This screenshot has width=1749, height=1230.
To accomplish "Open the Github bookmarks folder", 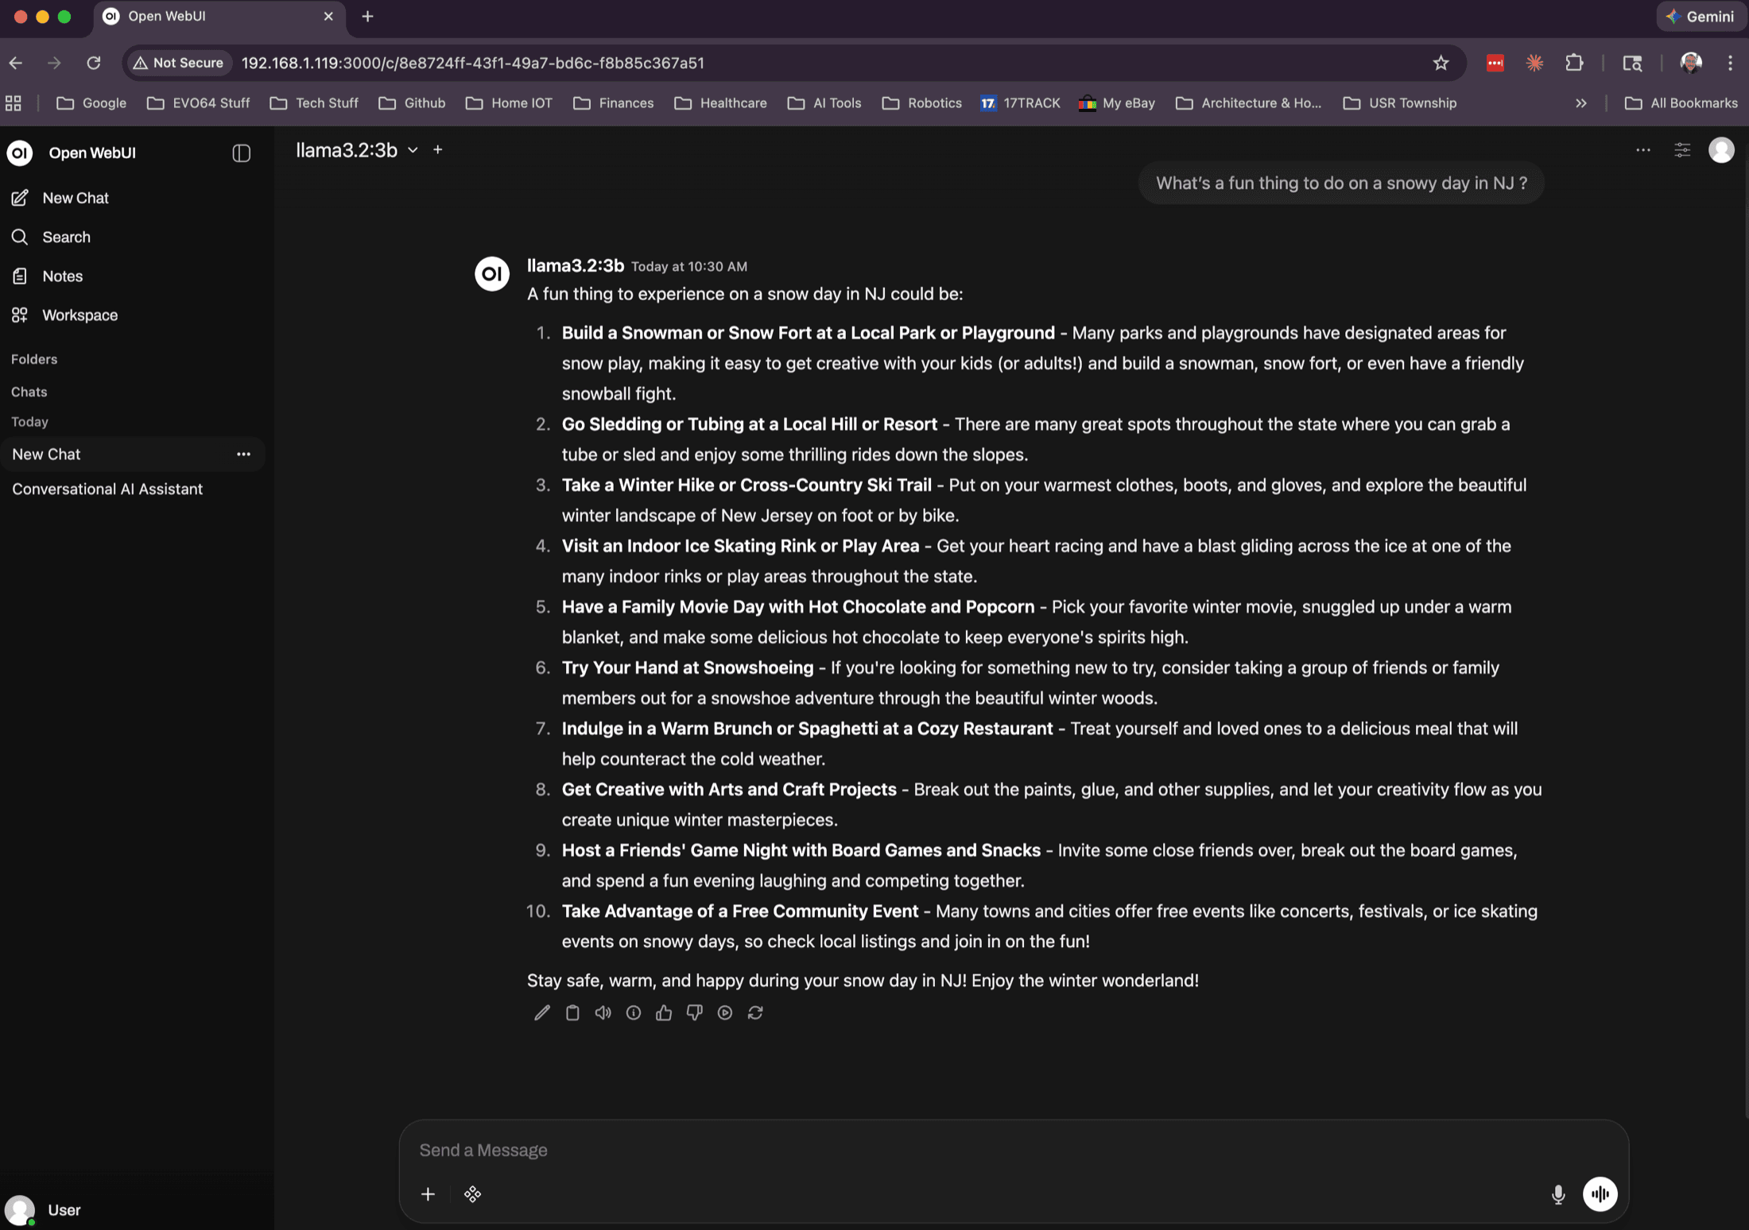I will coord(412,102).
